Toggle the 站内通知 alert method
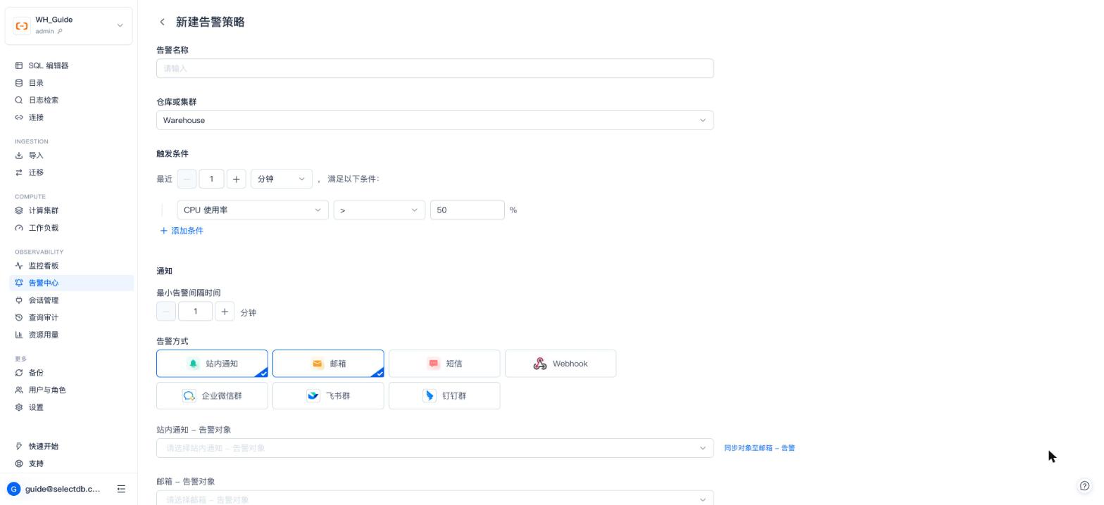Image resolution: width=1104 pixels, height=505 pixels. (x=212, y=364)
